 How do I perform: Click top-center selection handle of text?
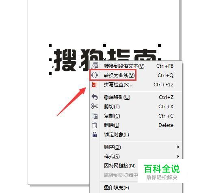(104, 46)
